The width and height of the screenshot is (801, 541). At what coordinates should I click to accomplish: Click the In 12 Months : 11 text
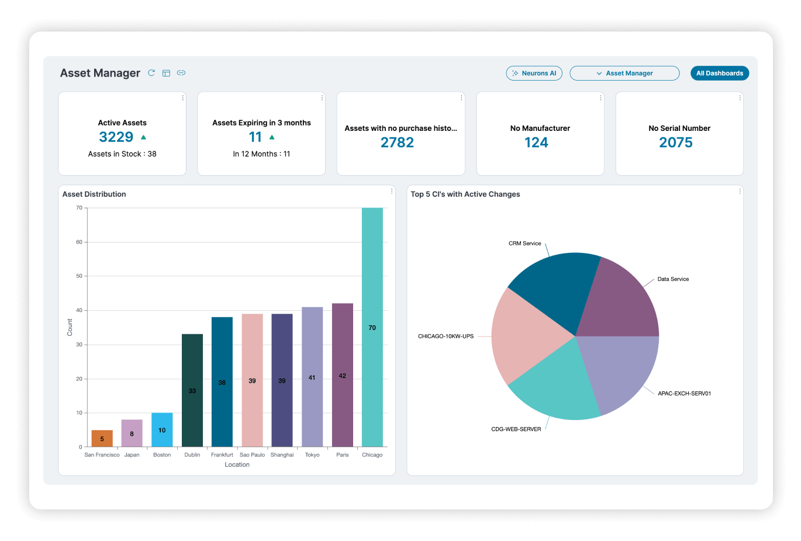[261, 154]
